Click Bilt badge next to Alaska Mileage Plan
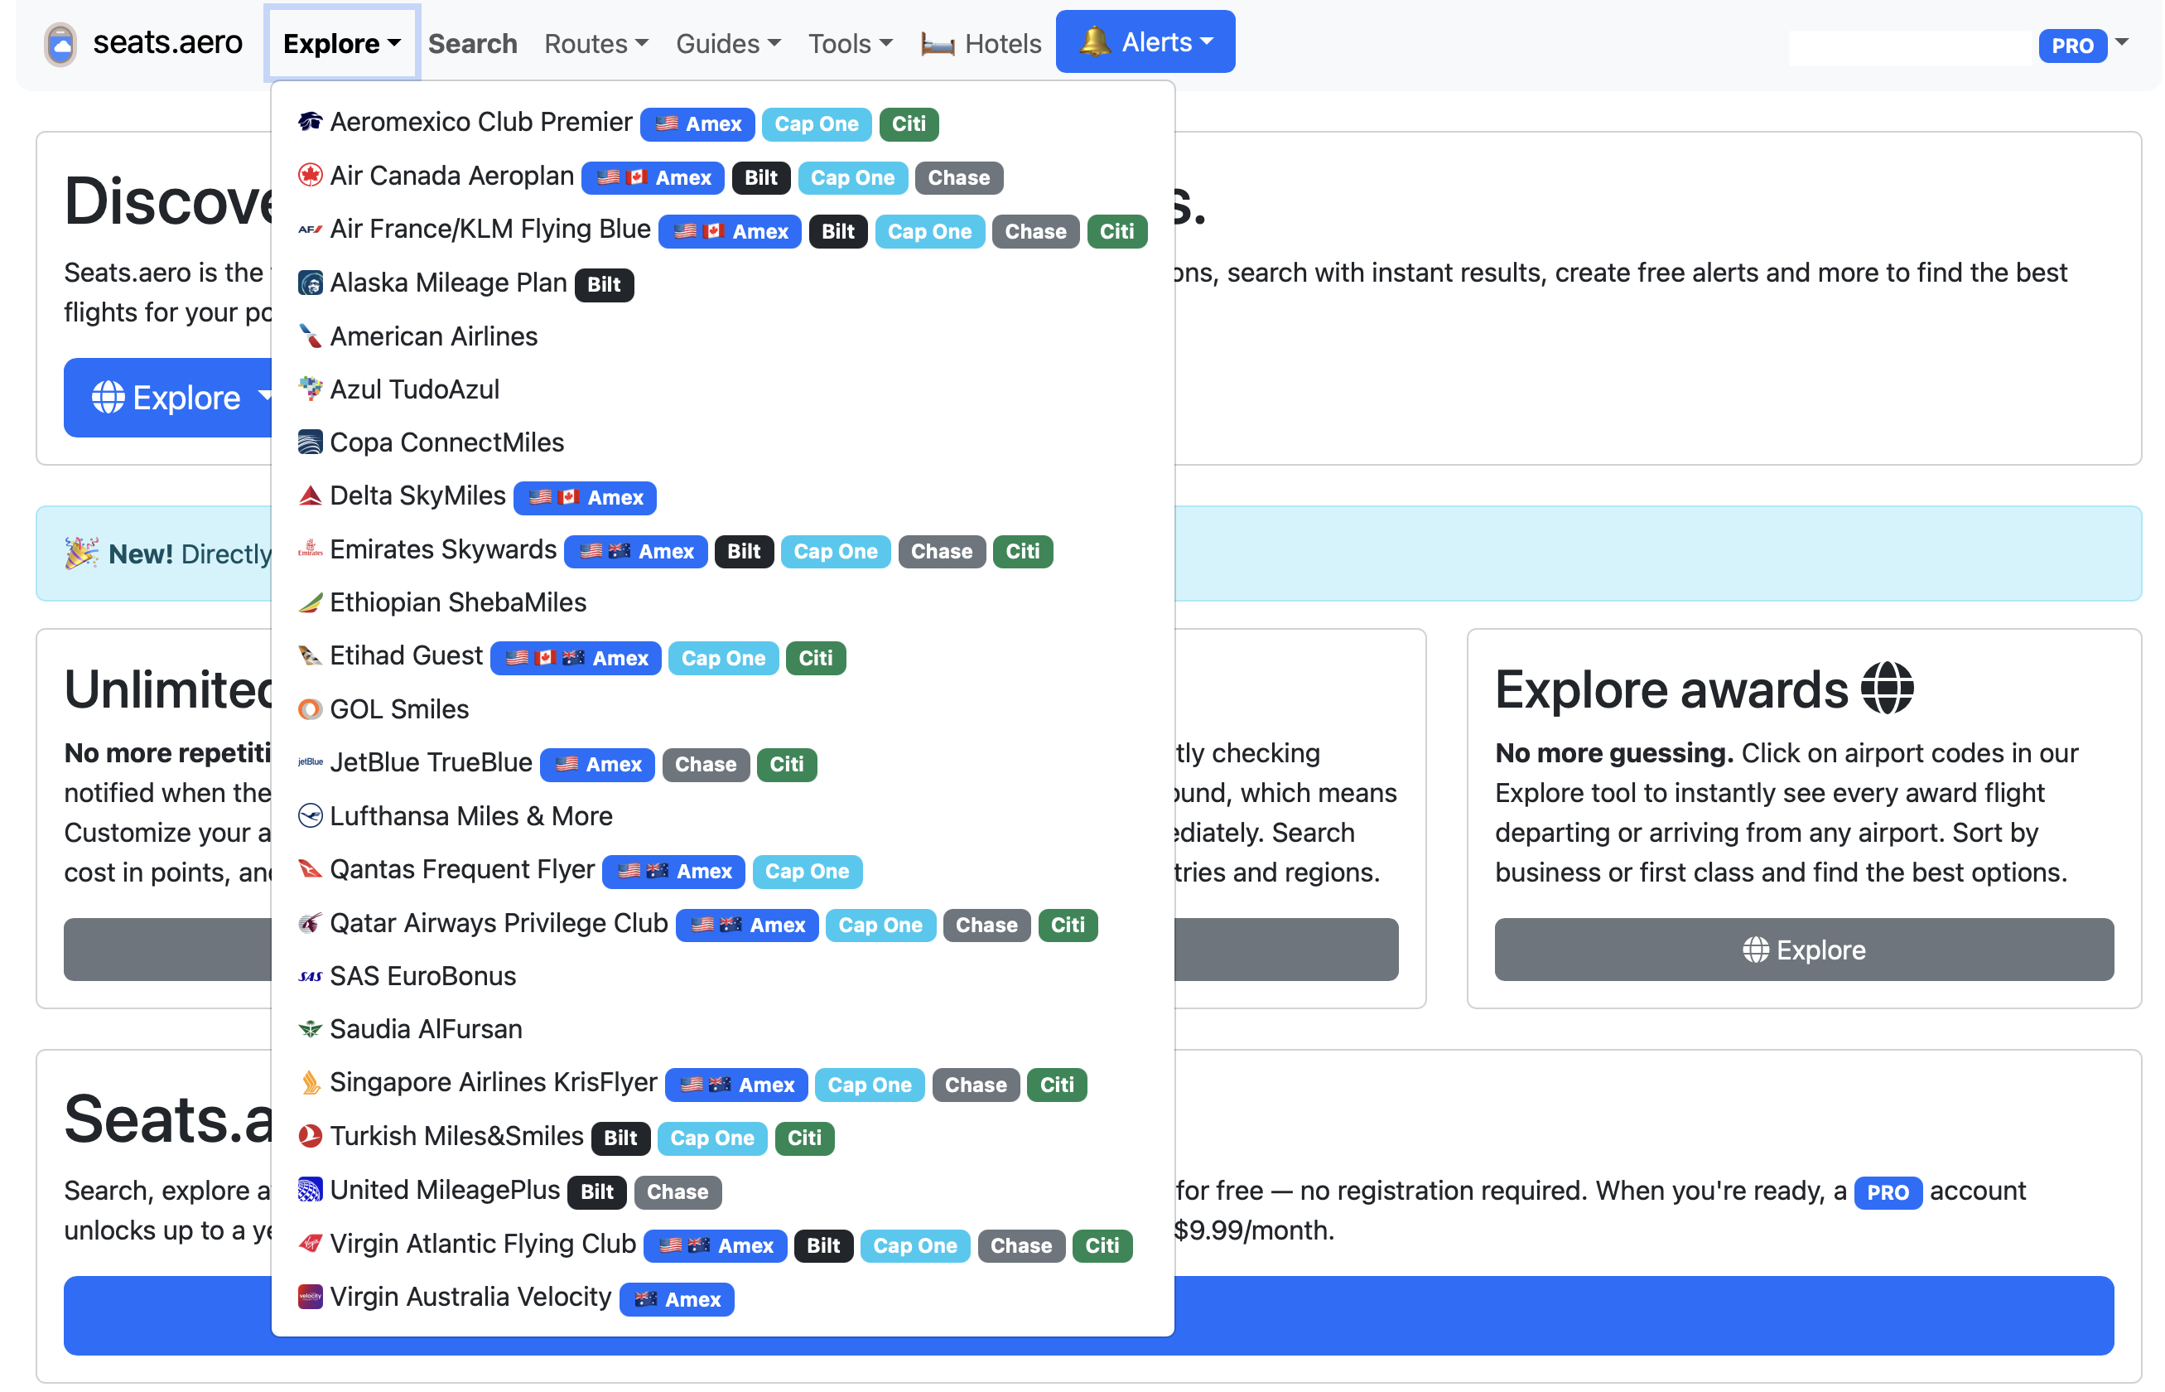 pyautogui.click(x=604, y=284)
